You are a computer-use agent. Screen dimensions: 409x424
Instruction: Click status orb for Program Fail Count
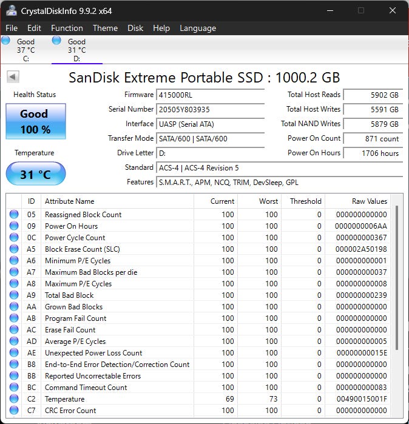click(x=14, y=318)
